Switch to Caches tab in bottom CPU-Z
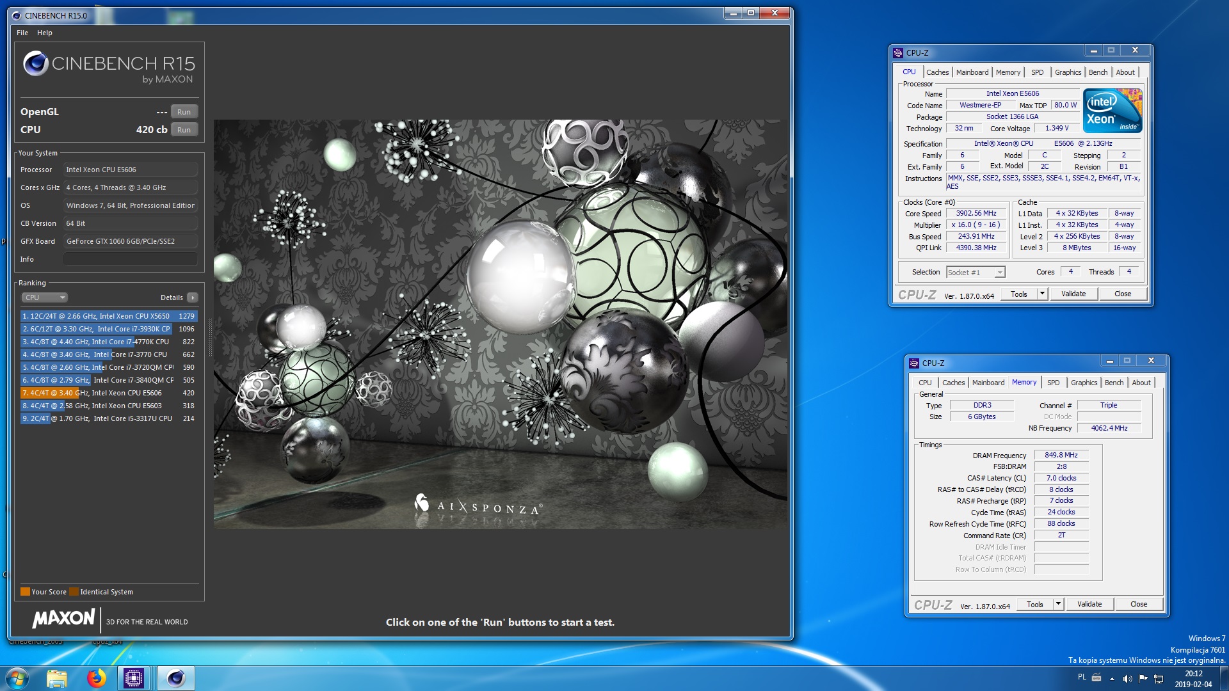The height and width of the screenshot is (691, 1229). click(x=953, y=383)
